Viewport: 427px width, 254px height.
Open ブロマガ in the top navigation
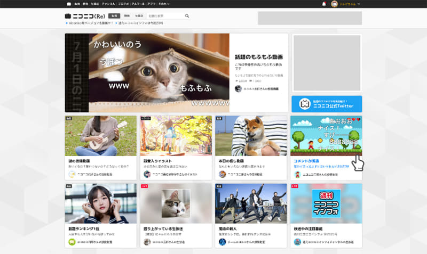tap(123, 4)
